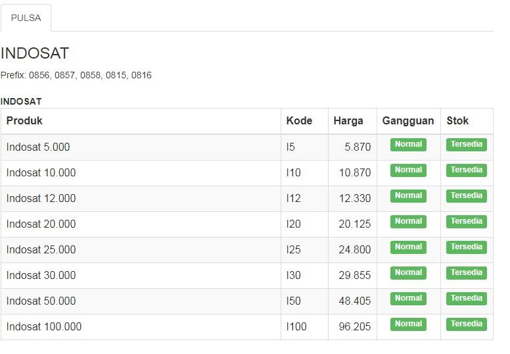Click the price 24.800

click(355, 250)
